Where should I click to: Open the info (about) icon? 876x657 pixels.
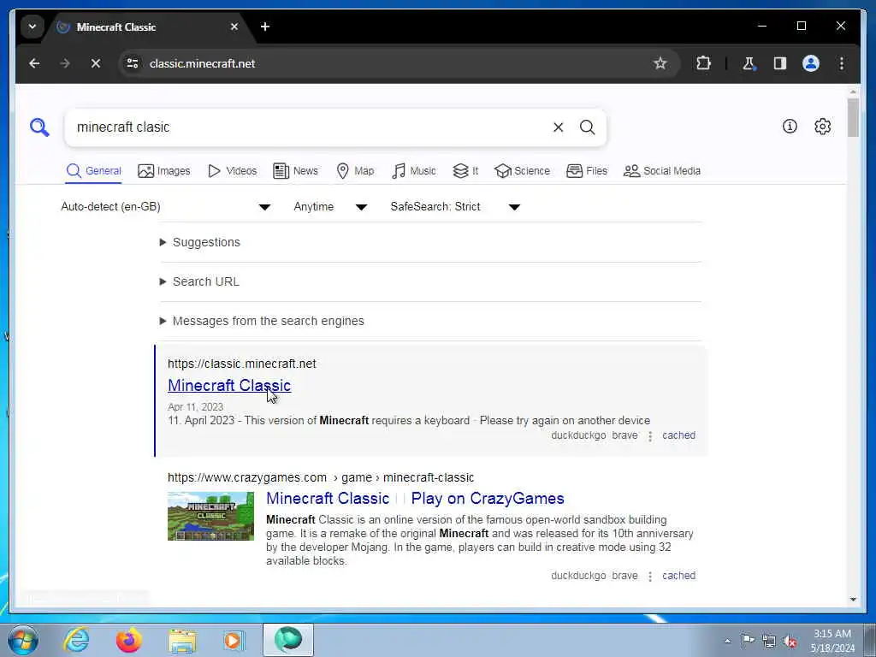(790, 127)
